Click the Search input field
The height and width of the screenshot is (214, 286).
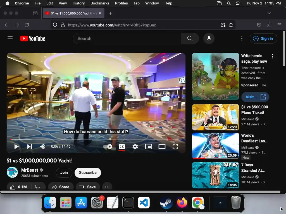click(x=127, y=38)
